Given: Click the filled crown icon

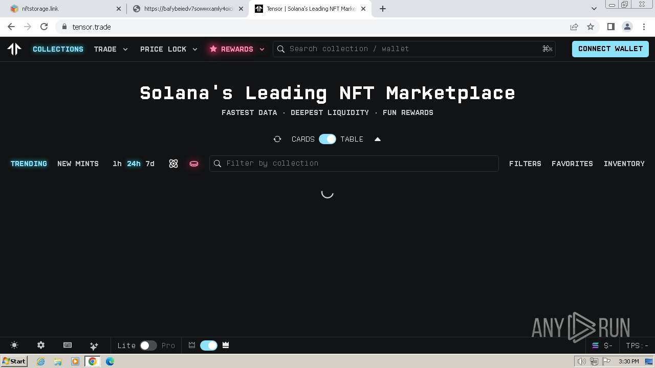Looking at the screenshot, I should pos(226,346).
